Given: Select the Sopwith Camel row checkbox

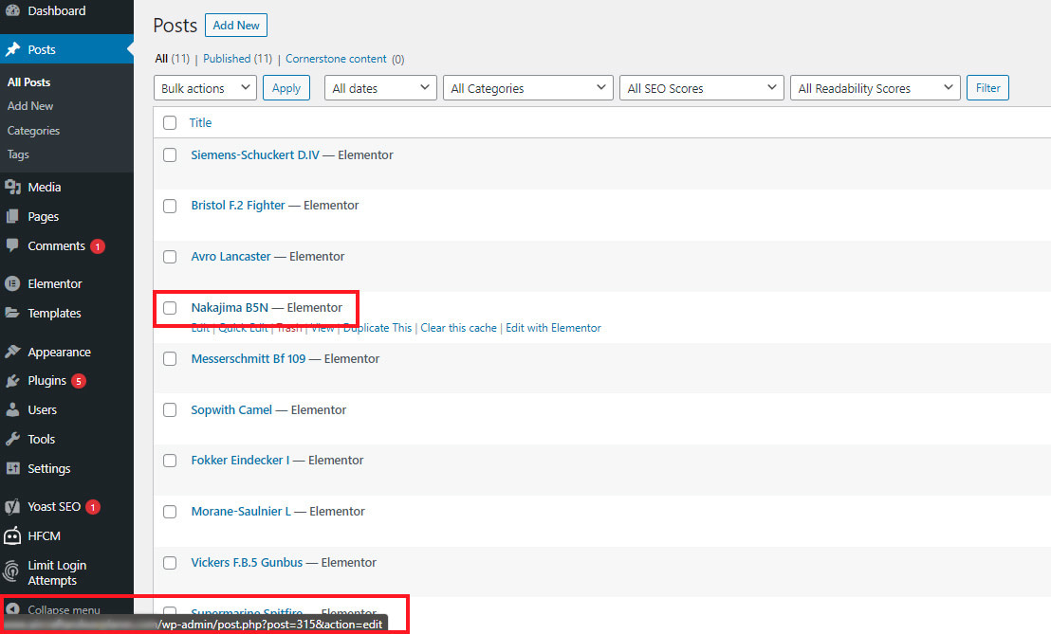Looking at the screenshot, I should point(170,409).
